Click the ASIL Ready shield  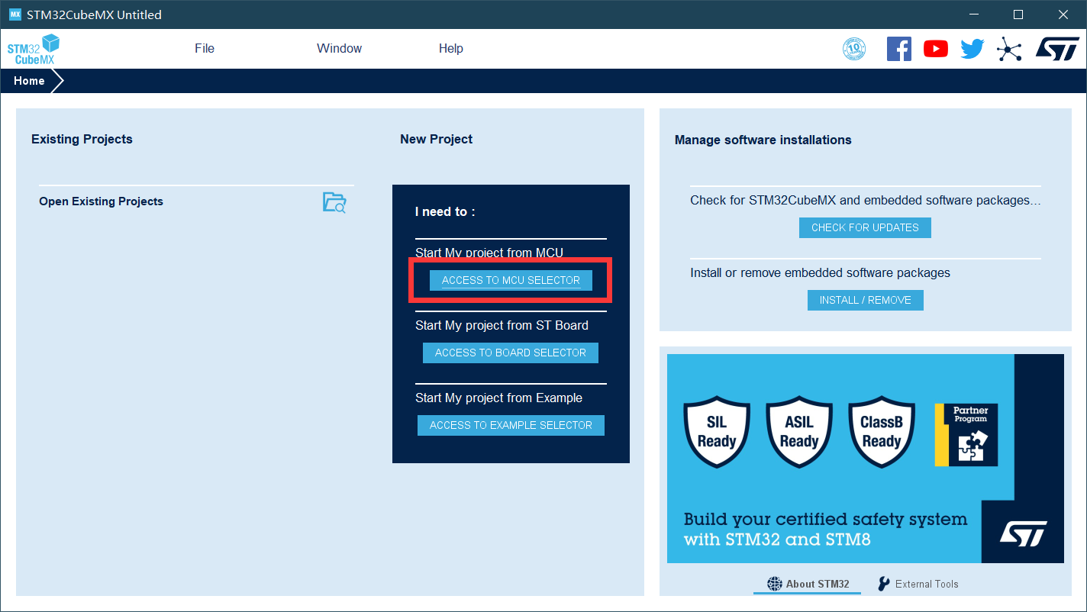[x=798, y=432]
